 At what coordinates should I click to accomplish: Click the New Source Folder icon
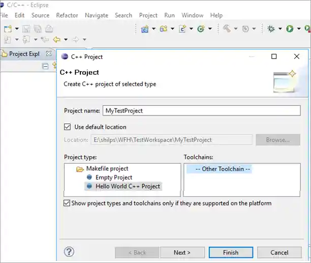pos(164,29)
